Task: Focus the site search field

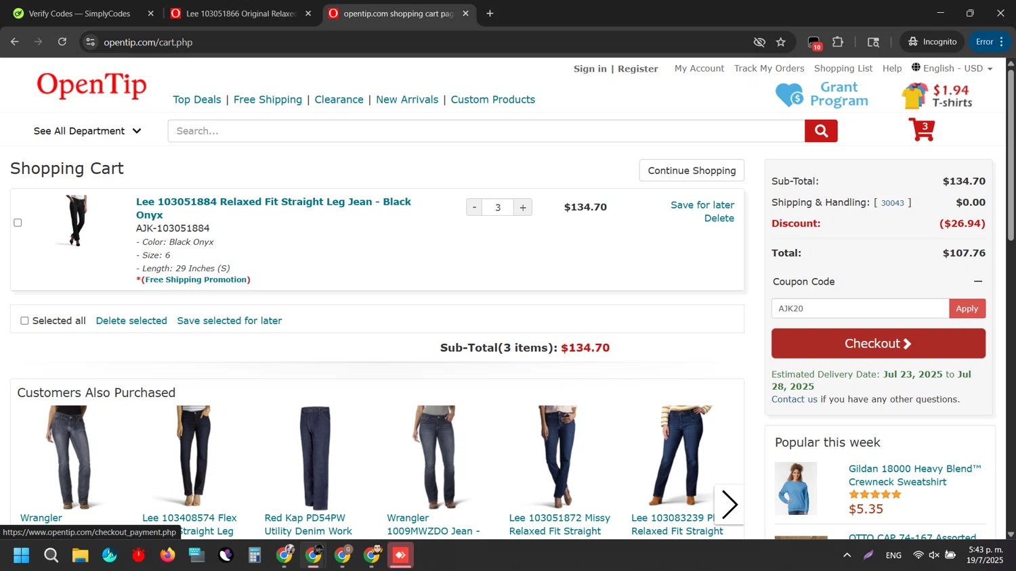Action: [x=486, y=131]
